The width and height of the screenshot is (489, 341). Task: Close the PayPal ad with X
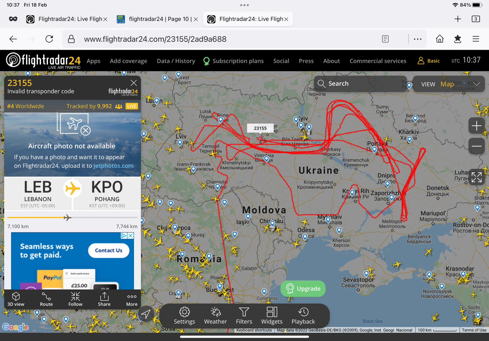click(x=130, y=235)
